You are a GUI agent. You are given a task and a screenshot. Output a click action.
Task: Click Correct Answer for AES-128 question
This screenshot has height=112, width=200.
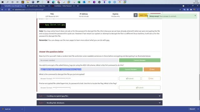[131, 69]
